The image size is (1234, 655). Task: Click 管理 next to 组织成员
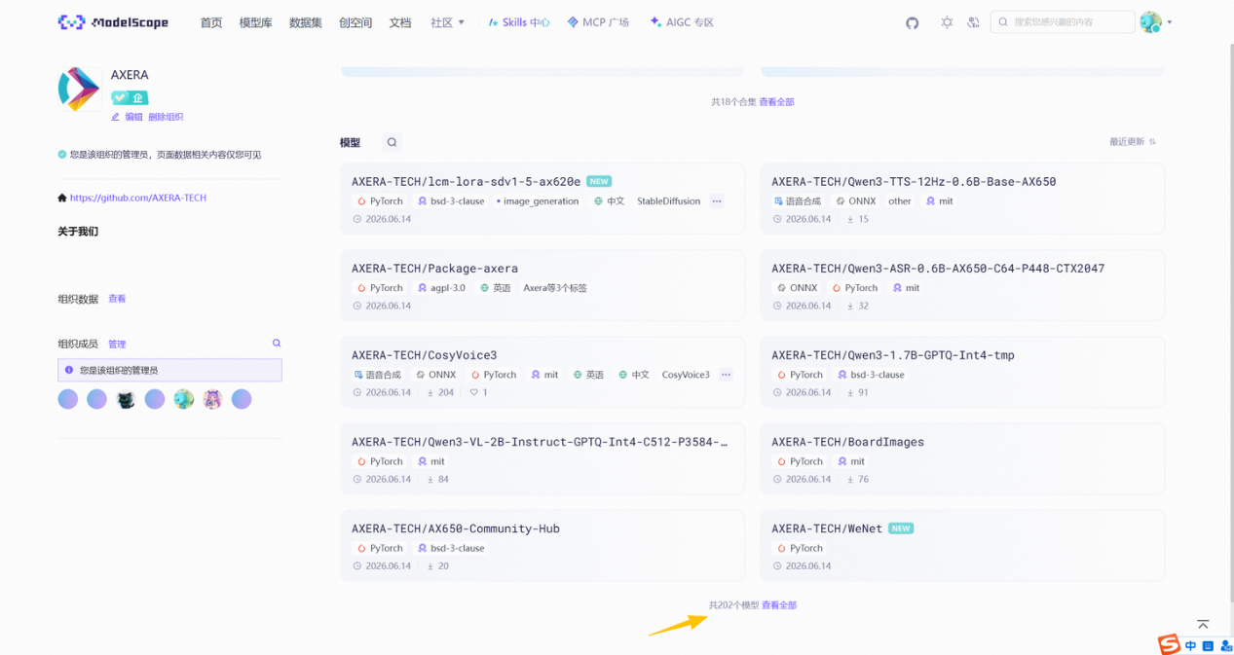pos(117,345)
